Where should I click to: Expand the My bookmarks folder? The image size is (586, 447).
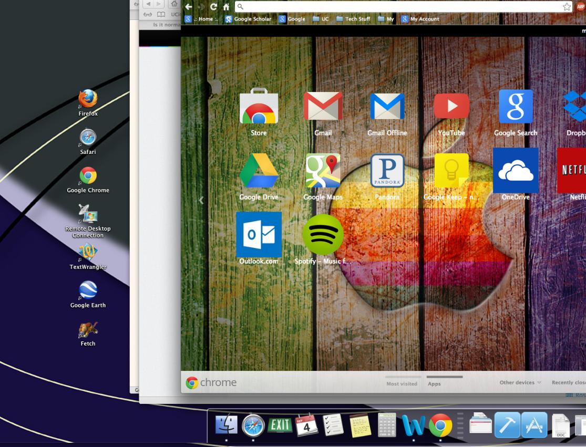[386, 19]
